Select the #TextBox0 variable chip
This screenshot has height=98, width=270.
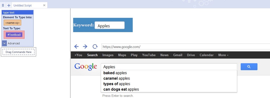14,35
